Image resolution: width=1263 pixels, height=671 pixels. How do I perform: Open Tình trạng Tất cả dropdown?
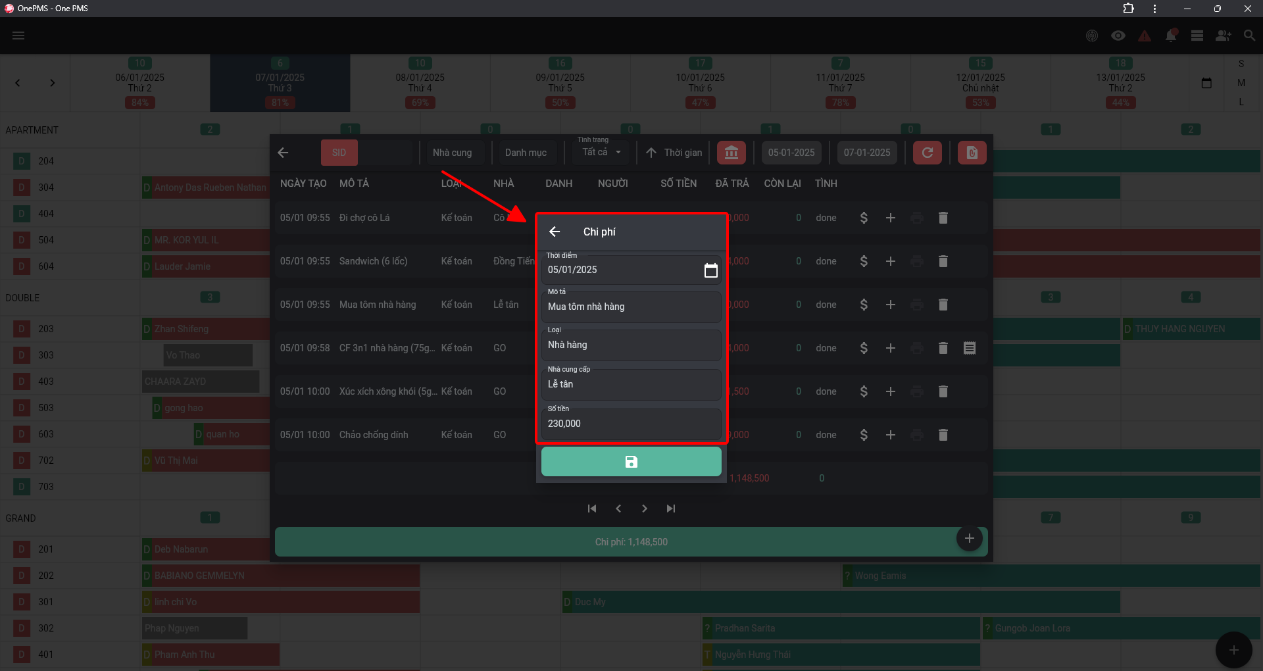tap(603, 153)
